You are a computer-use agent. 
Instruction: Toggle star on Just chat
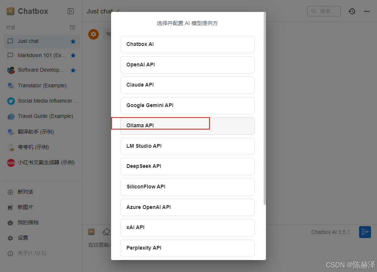coord(73,41)
